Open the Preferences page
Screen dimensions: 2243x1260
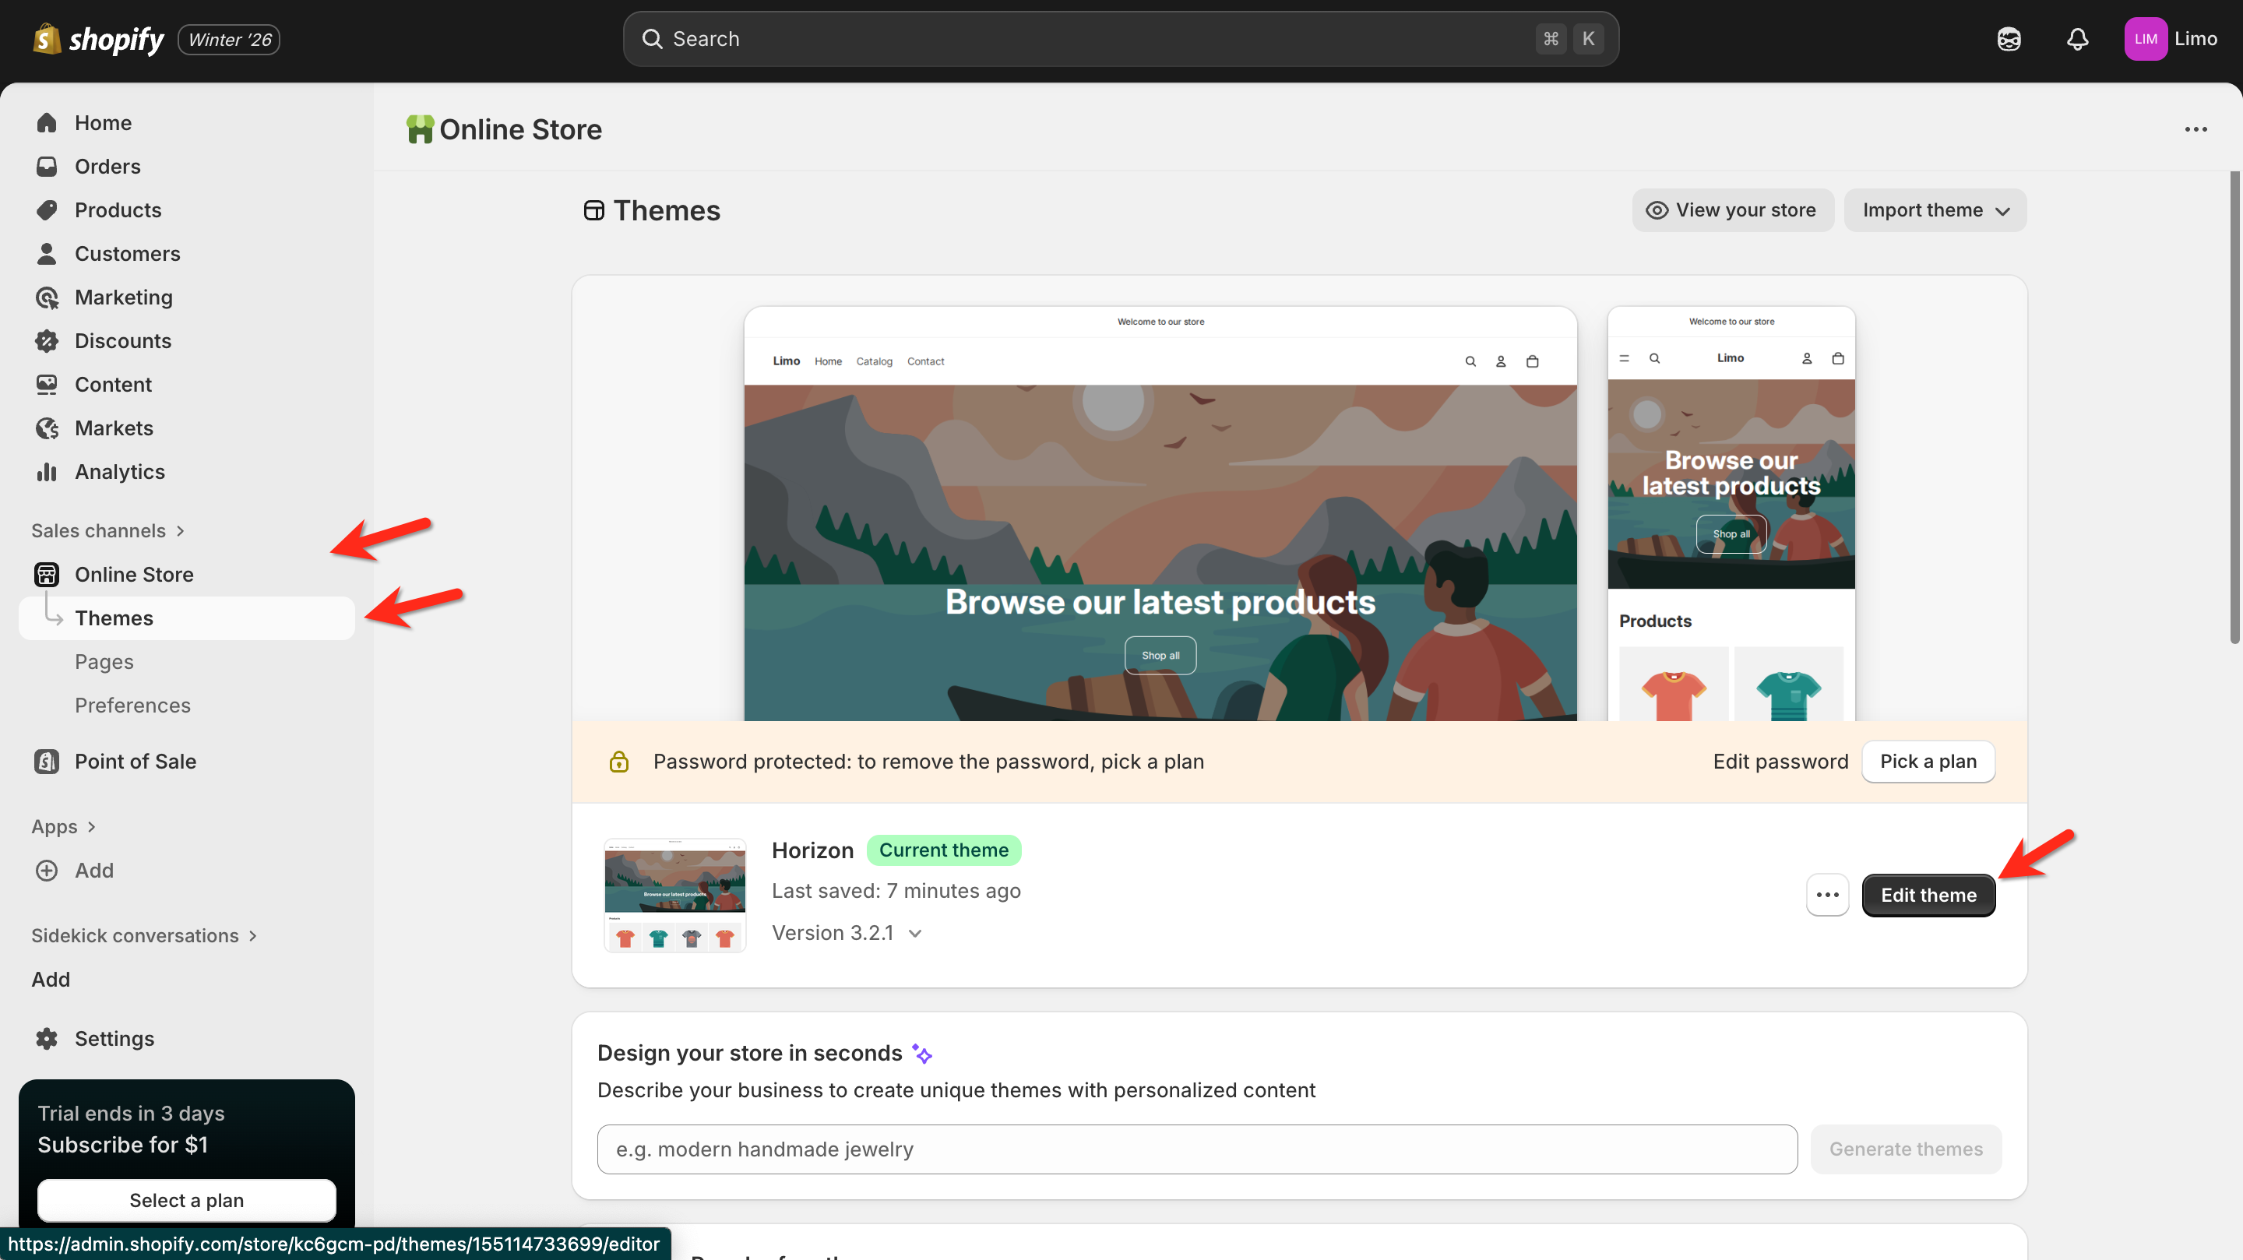[132, 705]
